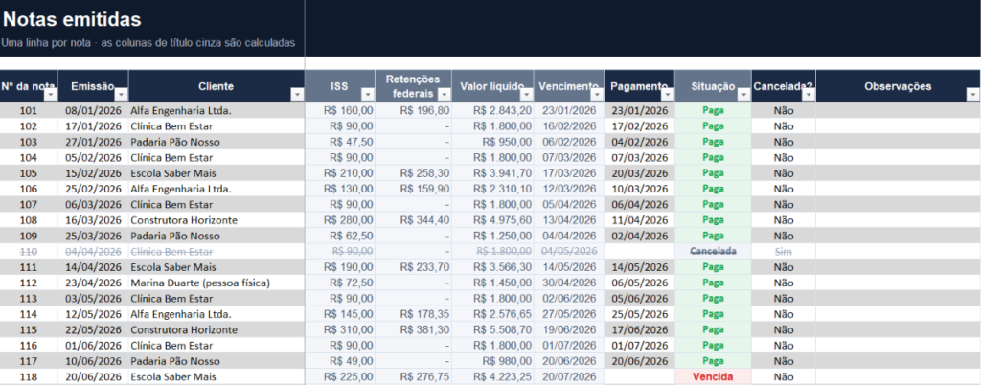The width and height of the screenshot is (981, 385).
Task: Select client Marina Duarte (pessoa física)
Action: (x=217, y=283)
